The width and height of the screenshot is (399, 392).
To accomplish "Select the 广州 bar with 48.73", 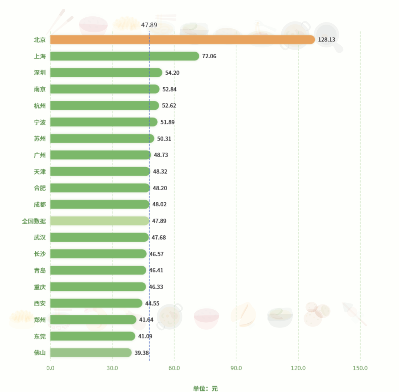I will pos(101,155).
